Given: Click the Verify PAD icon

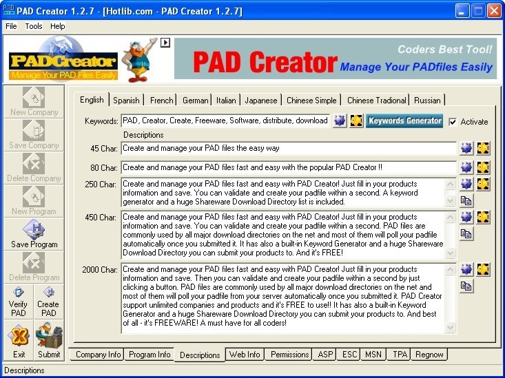Looking at the screenshot, I should click(x=19, y=293).
